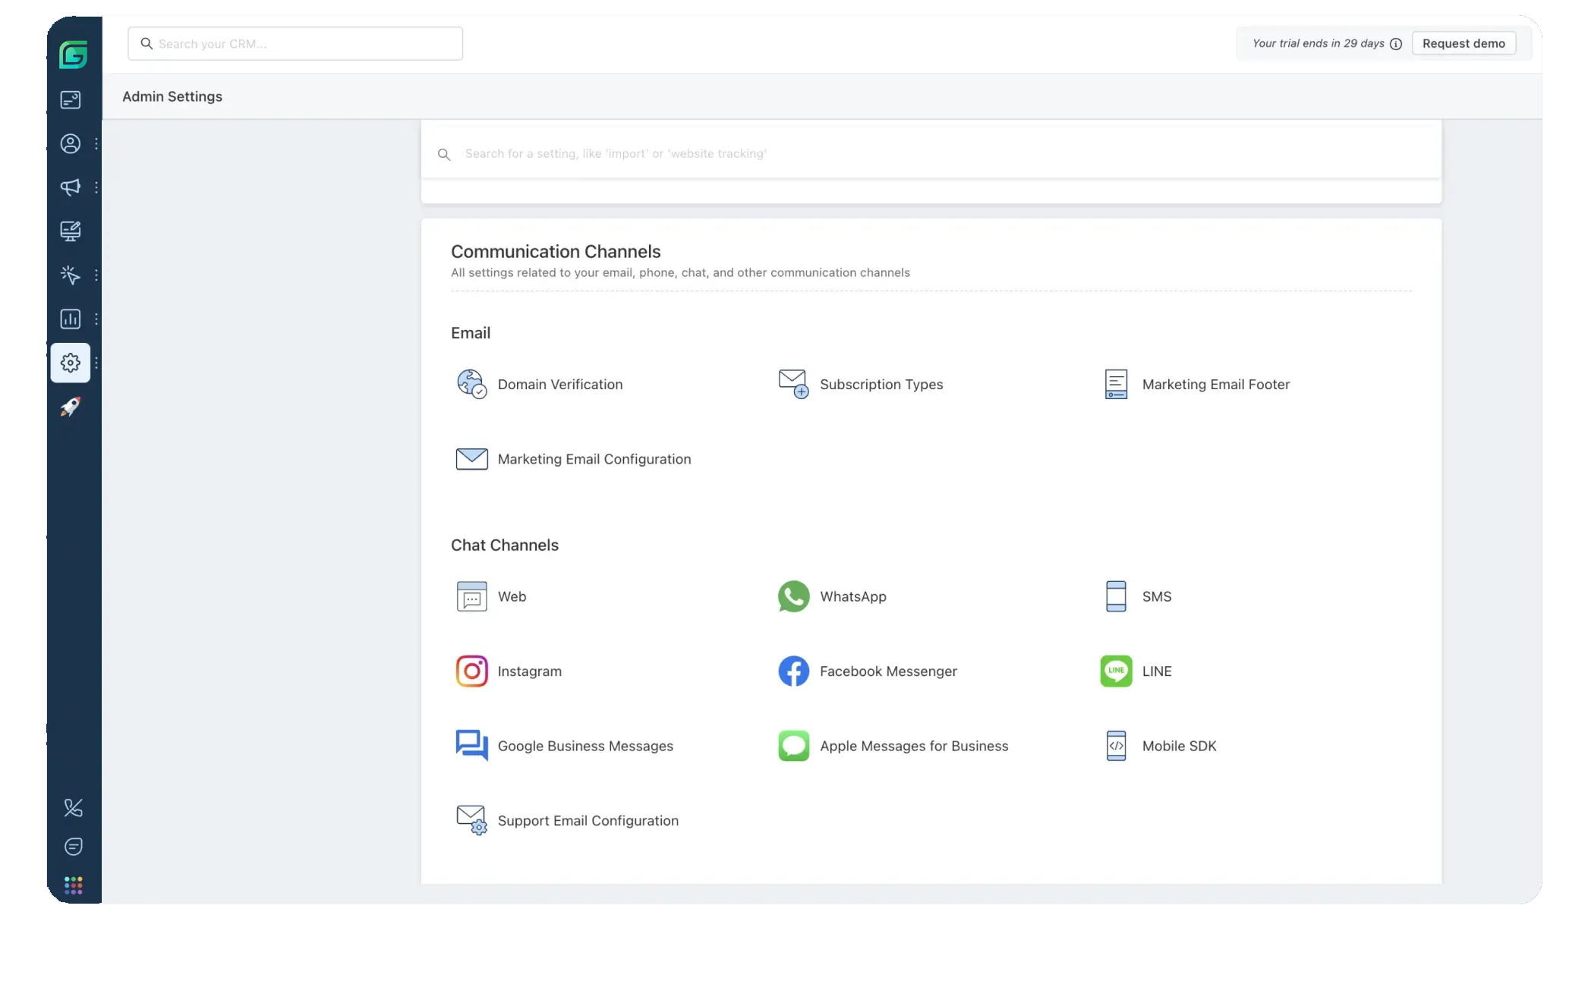Click the LINE logo icon

pyautogui.click(x=1116, y=671)
